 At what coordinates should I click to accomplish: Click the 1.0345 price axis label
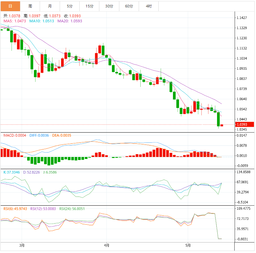click(x=242, y=129)
